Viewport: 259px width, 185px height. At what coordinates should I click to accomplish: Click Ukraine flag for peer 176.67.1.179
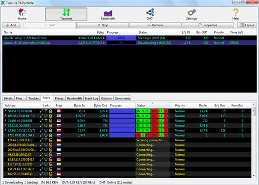tap(59, 140)
